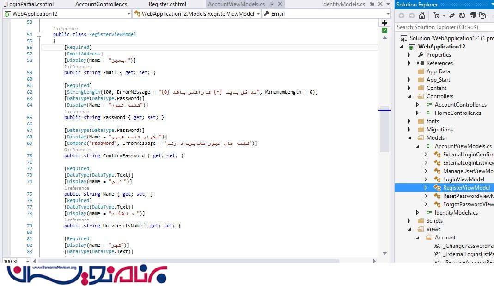Open Pending Changes Filter clock icon

coord(437,16)
